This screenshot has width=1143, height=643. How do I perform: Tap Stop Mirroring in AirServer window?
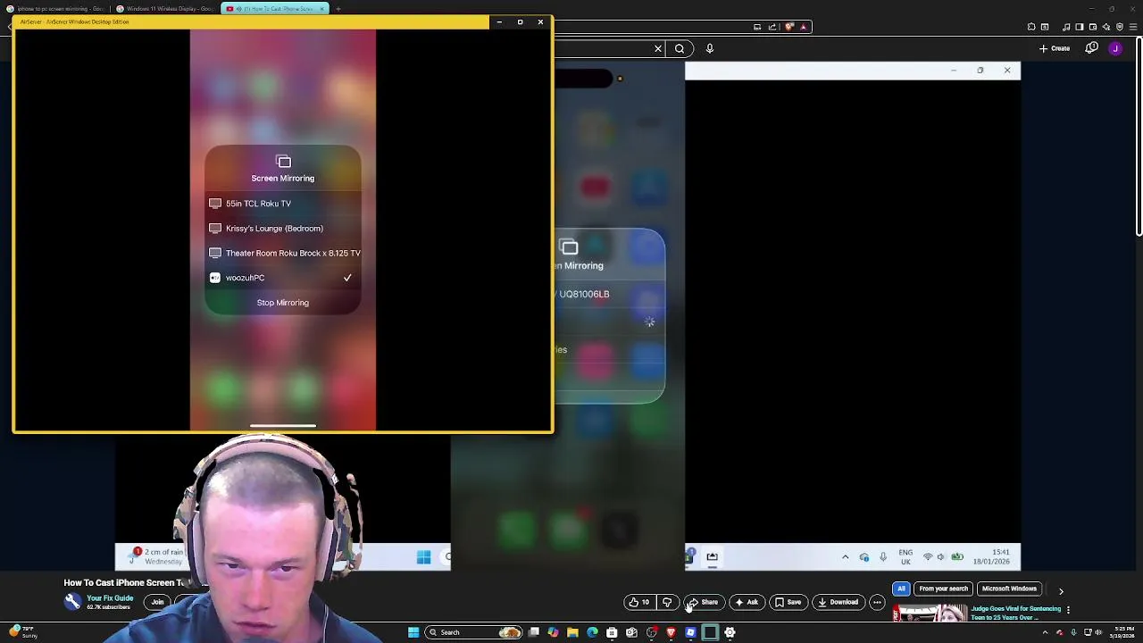coord(283,303)
